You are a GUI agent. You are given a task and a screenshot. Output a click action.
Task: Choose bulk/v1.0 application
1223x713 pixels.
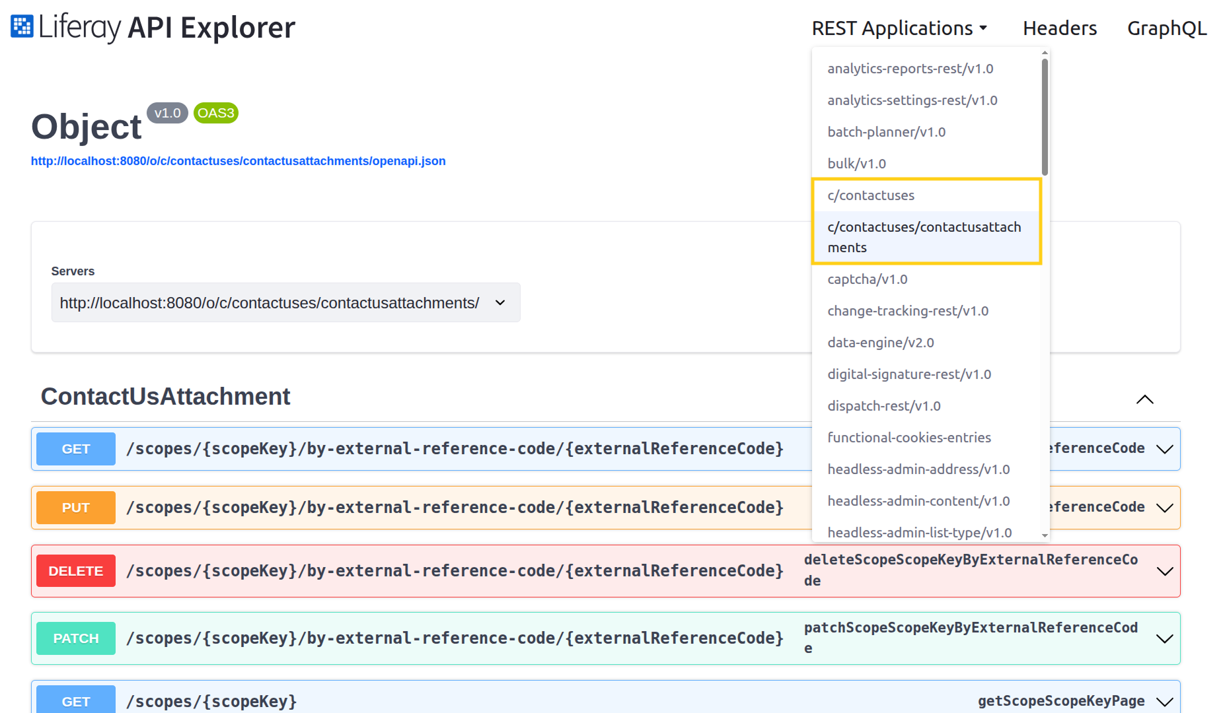click(926, 164)
